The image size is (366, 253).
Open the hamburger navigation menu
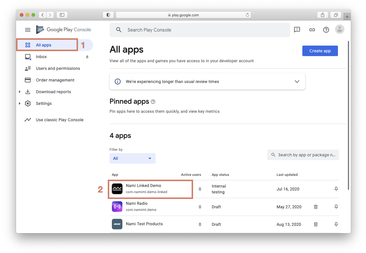28,30
